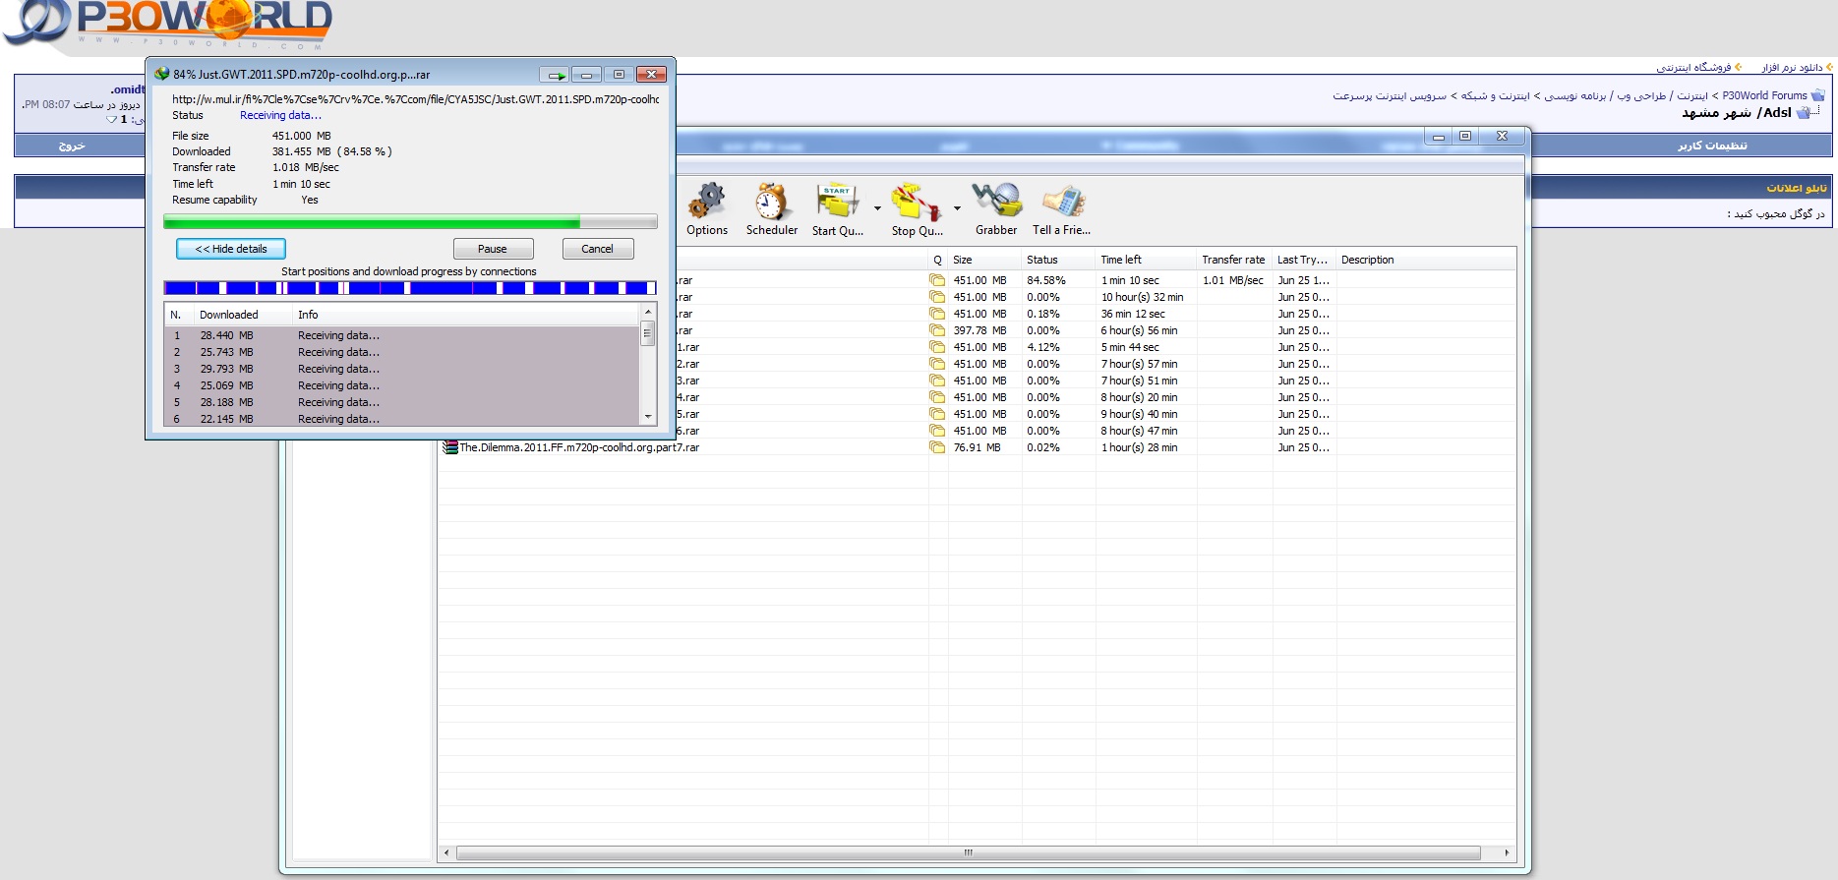Click queue icon in 10 hour(s) 32 min row

[937, 297]
